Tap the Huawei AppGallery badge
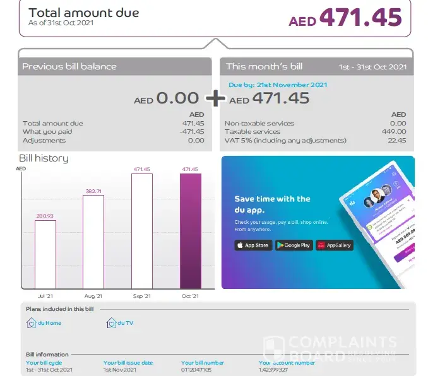The width and height of the screenshot is (428, 376). (x=334, y=245)
